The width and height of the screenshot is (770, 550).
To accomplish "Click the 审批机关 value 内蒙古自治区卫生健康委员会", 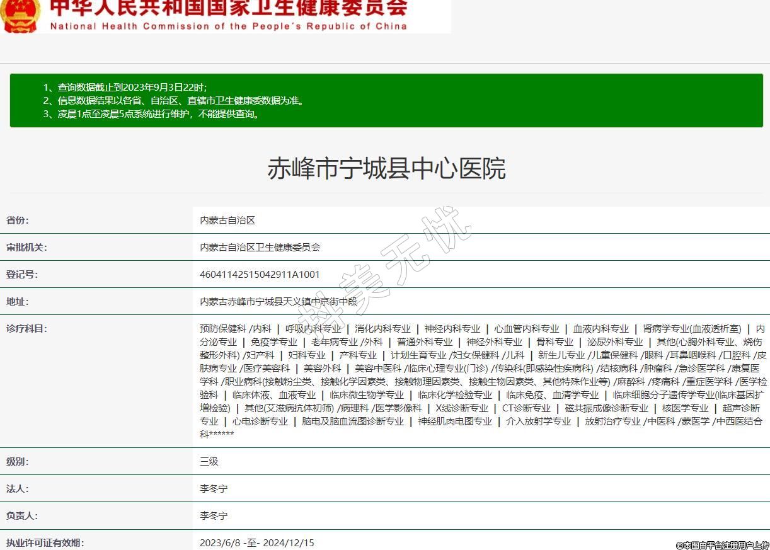I will pyautogui.click(x=260, y=248).
